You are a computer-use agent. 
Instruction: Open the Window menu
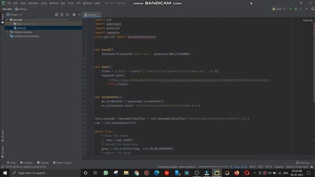(88, 3)
